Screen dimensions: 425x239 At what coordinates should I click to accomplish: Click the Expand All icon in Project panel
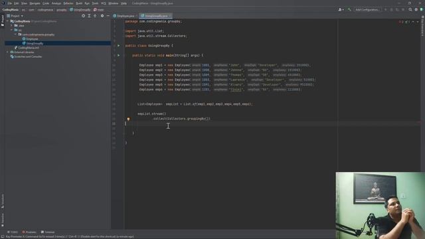point(89,16)
